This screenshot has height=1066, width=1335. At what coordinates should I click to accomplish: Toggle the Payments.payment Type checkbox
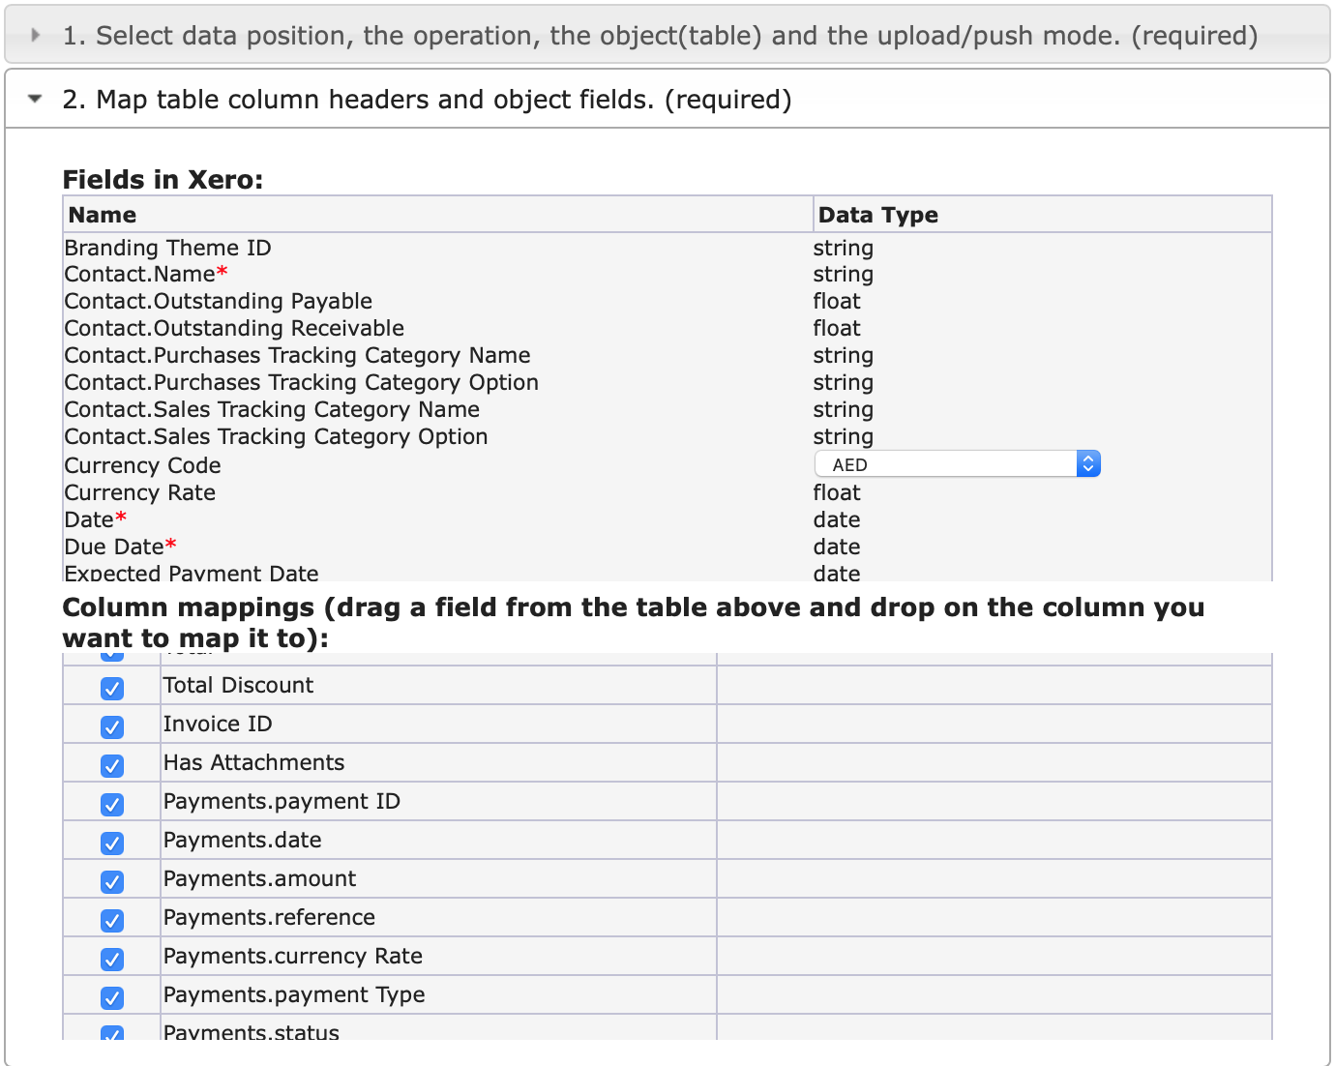[x=112, y=998]
